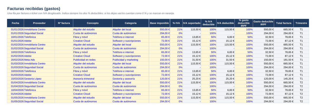Click the % IVA deducible header

pos(209,23)
